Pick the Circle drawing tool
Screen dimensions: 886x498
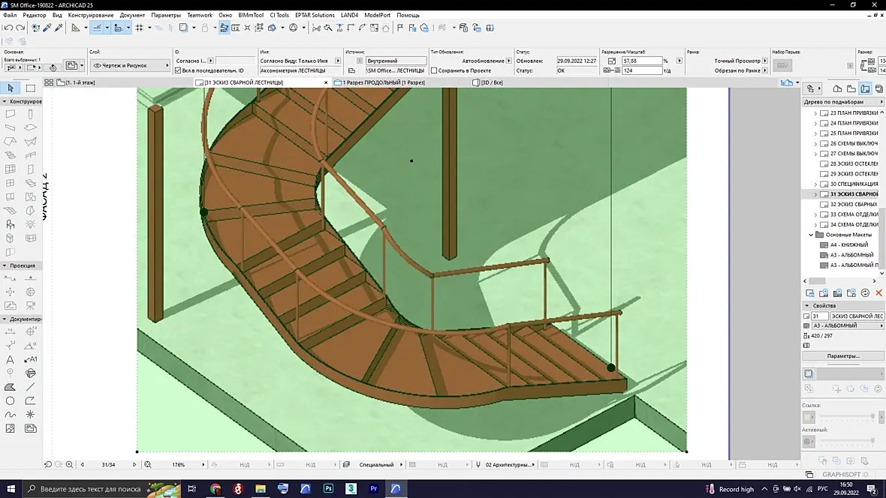11,401
